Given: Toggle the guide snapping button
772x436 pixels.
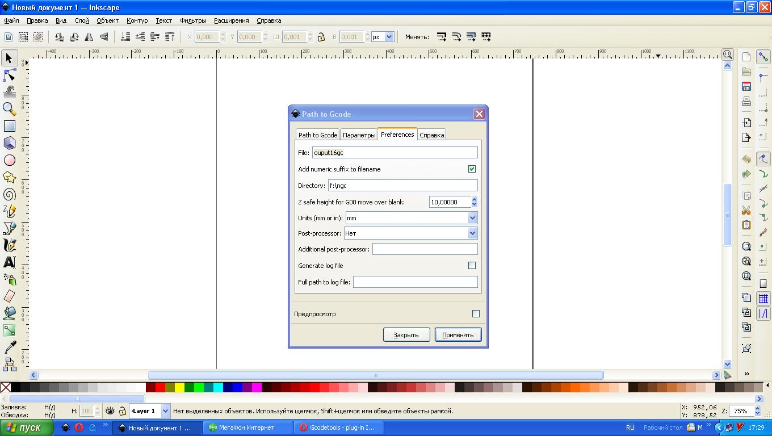Looking at the screenshot, I should pyautogui.click(x=763, y=313).
